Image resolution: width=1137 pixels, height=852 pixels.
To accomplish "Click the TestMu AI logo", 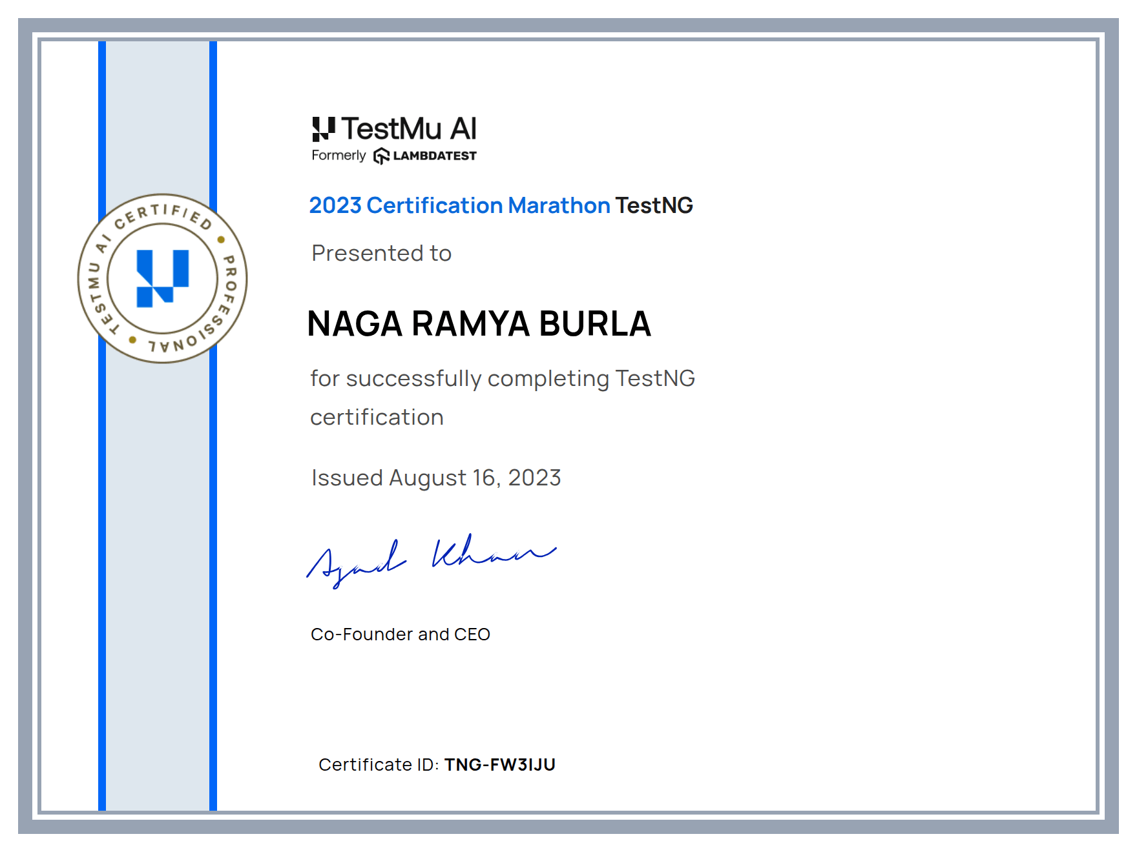I will point(394,129).
